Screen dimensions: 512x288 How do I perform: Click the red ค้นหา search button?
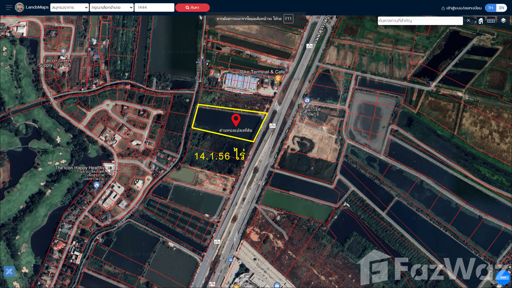tap(192, 7)
